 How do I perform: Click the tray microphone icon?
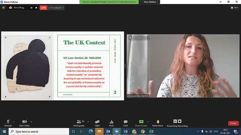click(x=202, y=131)
